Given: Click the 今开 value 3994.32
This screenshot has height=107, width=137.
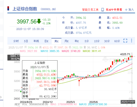Looking at the screenshot, I should pos(81,18).
